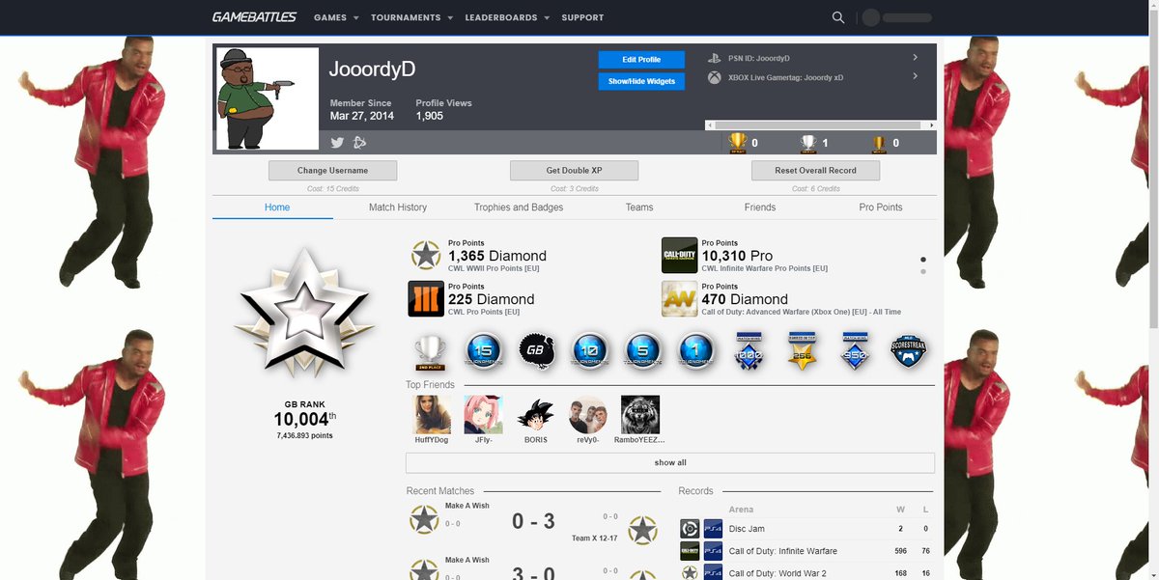Viewport: 1159px width, 580px height.
Task: Open HuffYDog friend avatar
Action: pyautogui.click(x=432, y=415)
